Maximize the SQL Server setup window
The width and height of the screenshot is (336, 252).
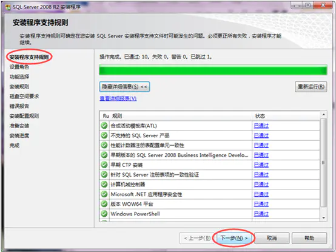click(307, 5)
